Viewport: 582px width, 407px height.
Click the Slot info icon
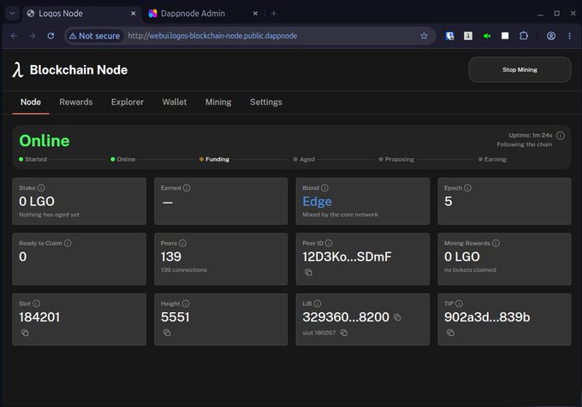click(x=36, y=304)
